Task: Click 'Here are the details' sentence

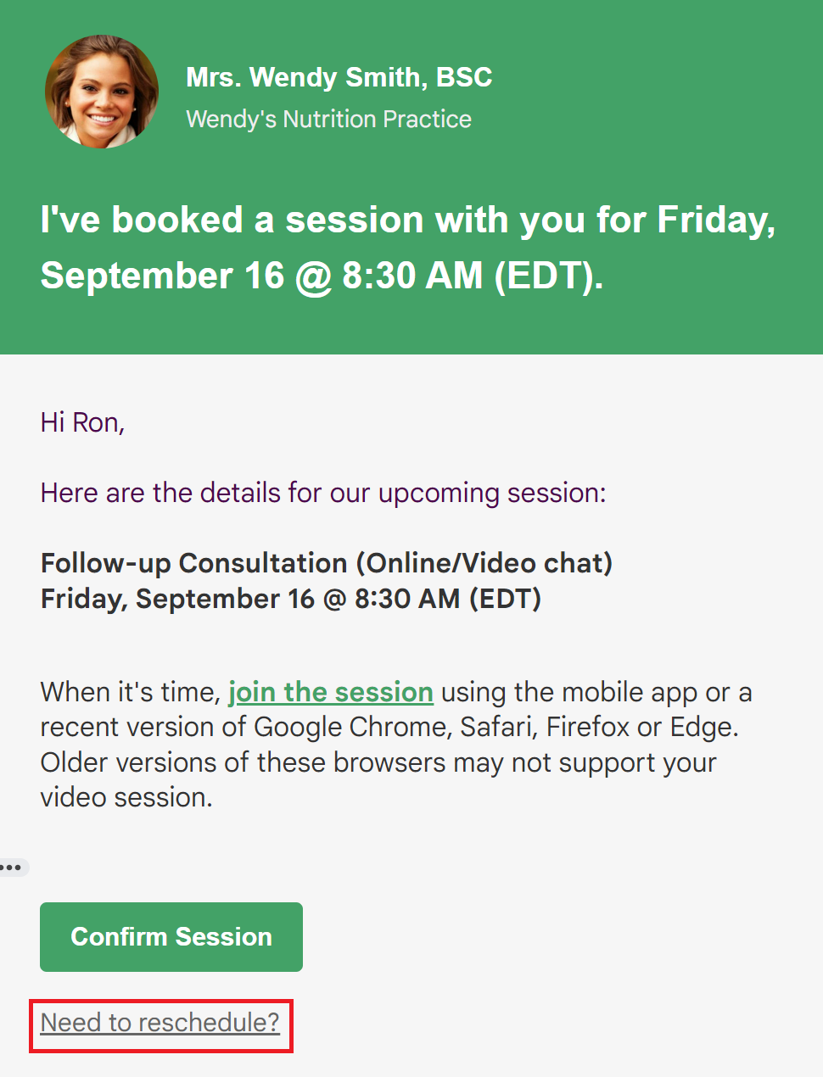Action: coord(323,494)
